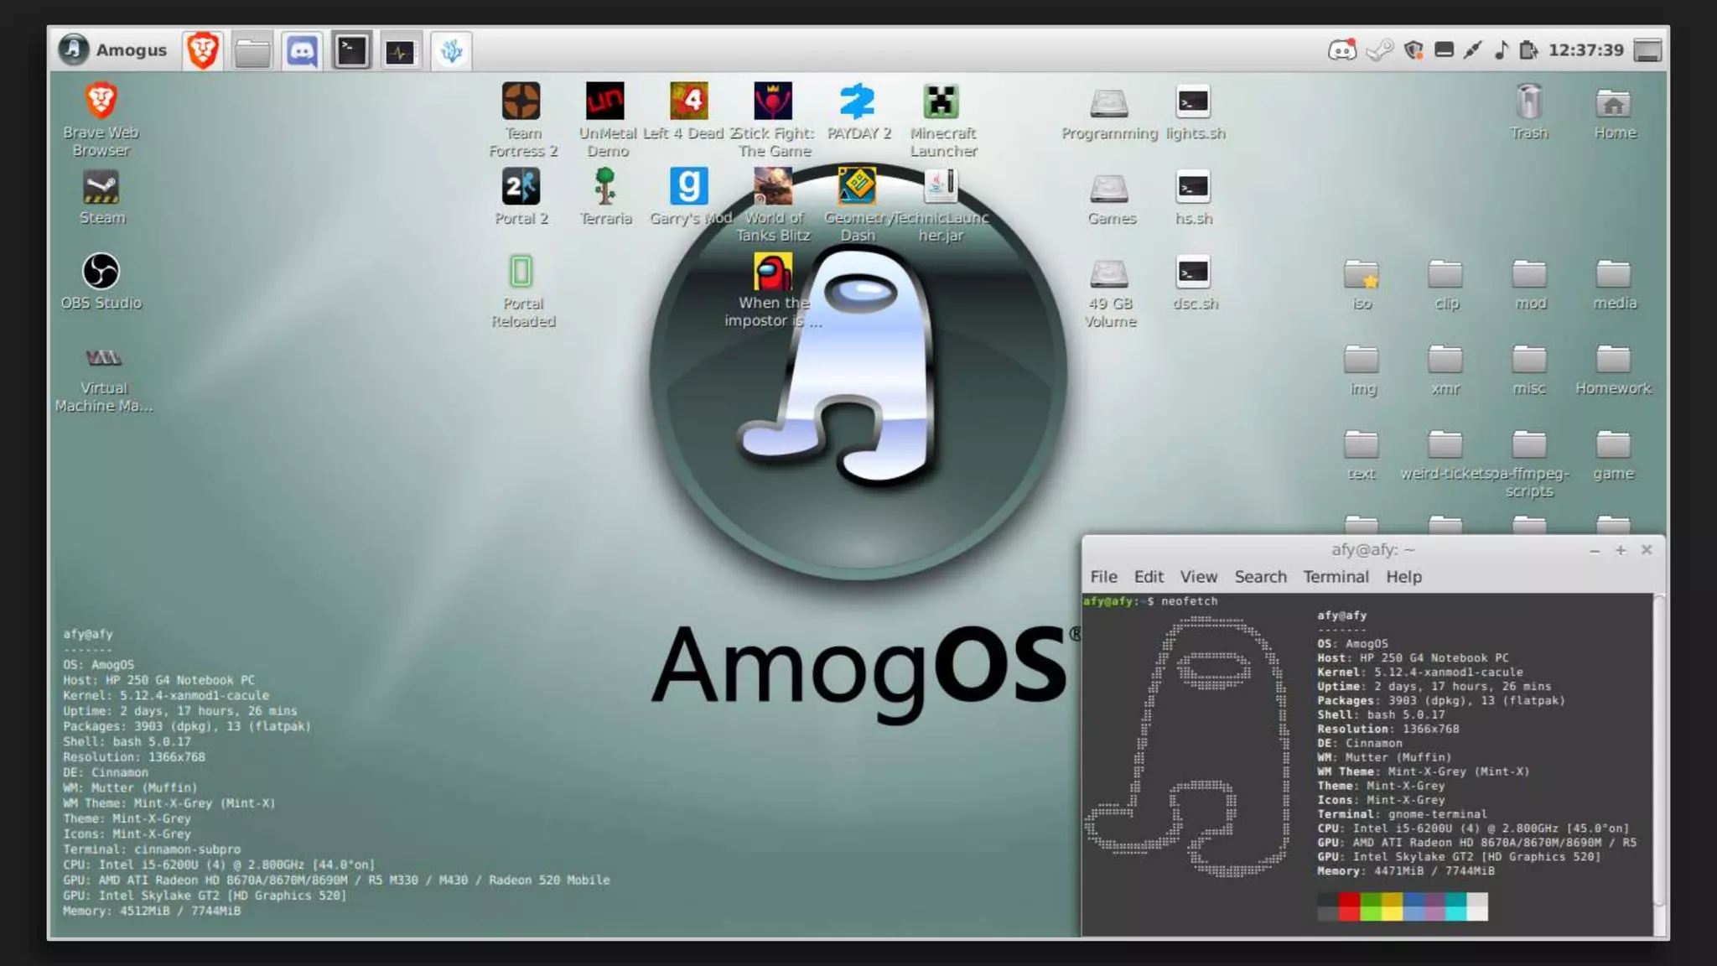Click the clock in the system tray
Image resolution: width=1717 pixels, height=966 pixels.
(x=1585, y=50)
